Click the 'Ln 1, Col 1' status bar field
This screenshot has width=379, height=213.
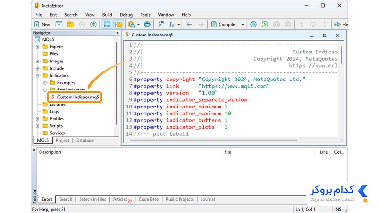click(305, 209)
